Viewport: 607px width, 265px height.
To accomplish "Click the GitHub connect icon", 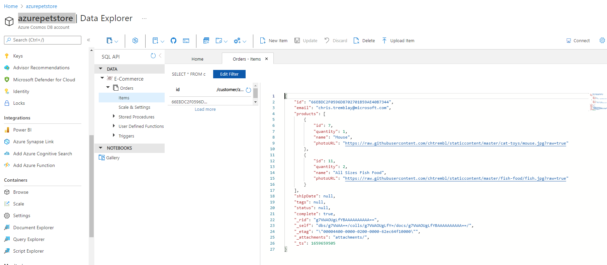I will click(173, 40).
